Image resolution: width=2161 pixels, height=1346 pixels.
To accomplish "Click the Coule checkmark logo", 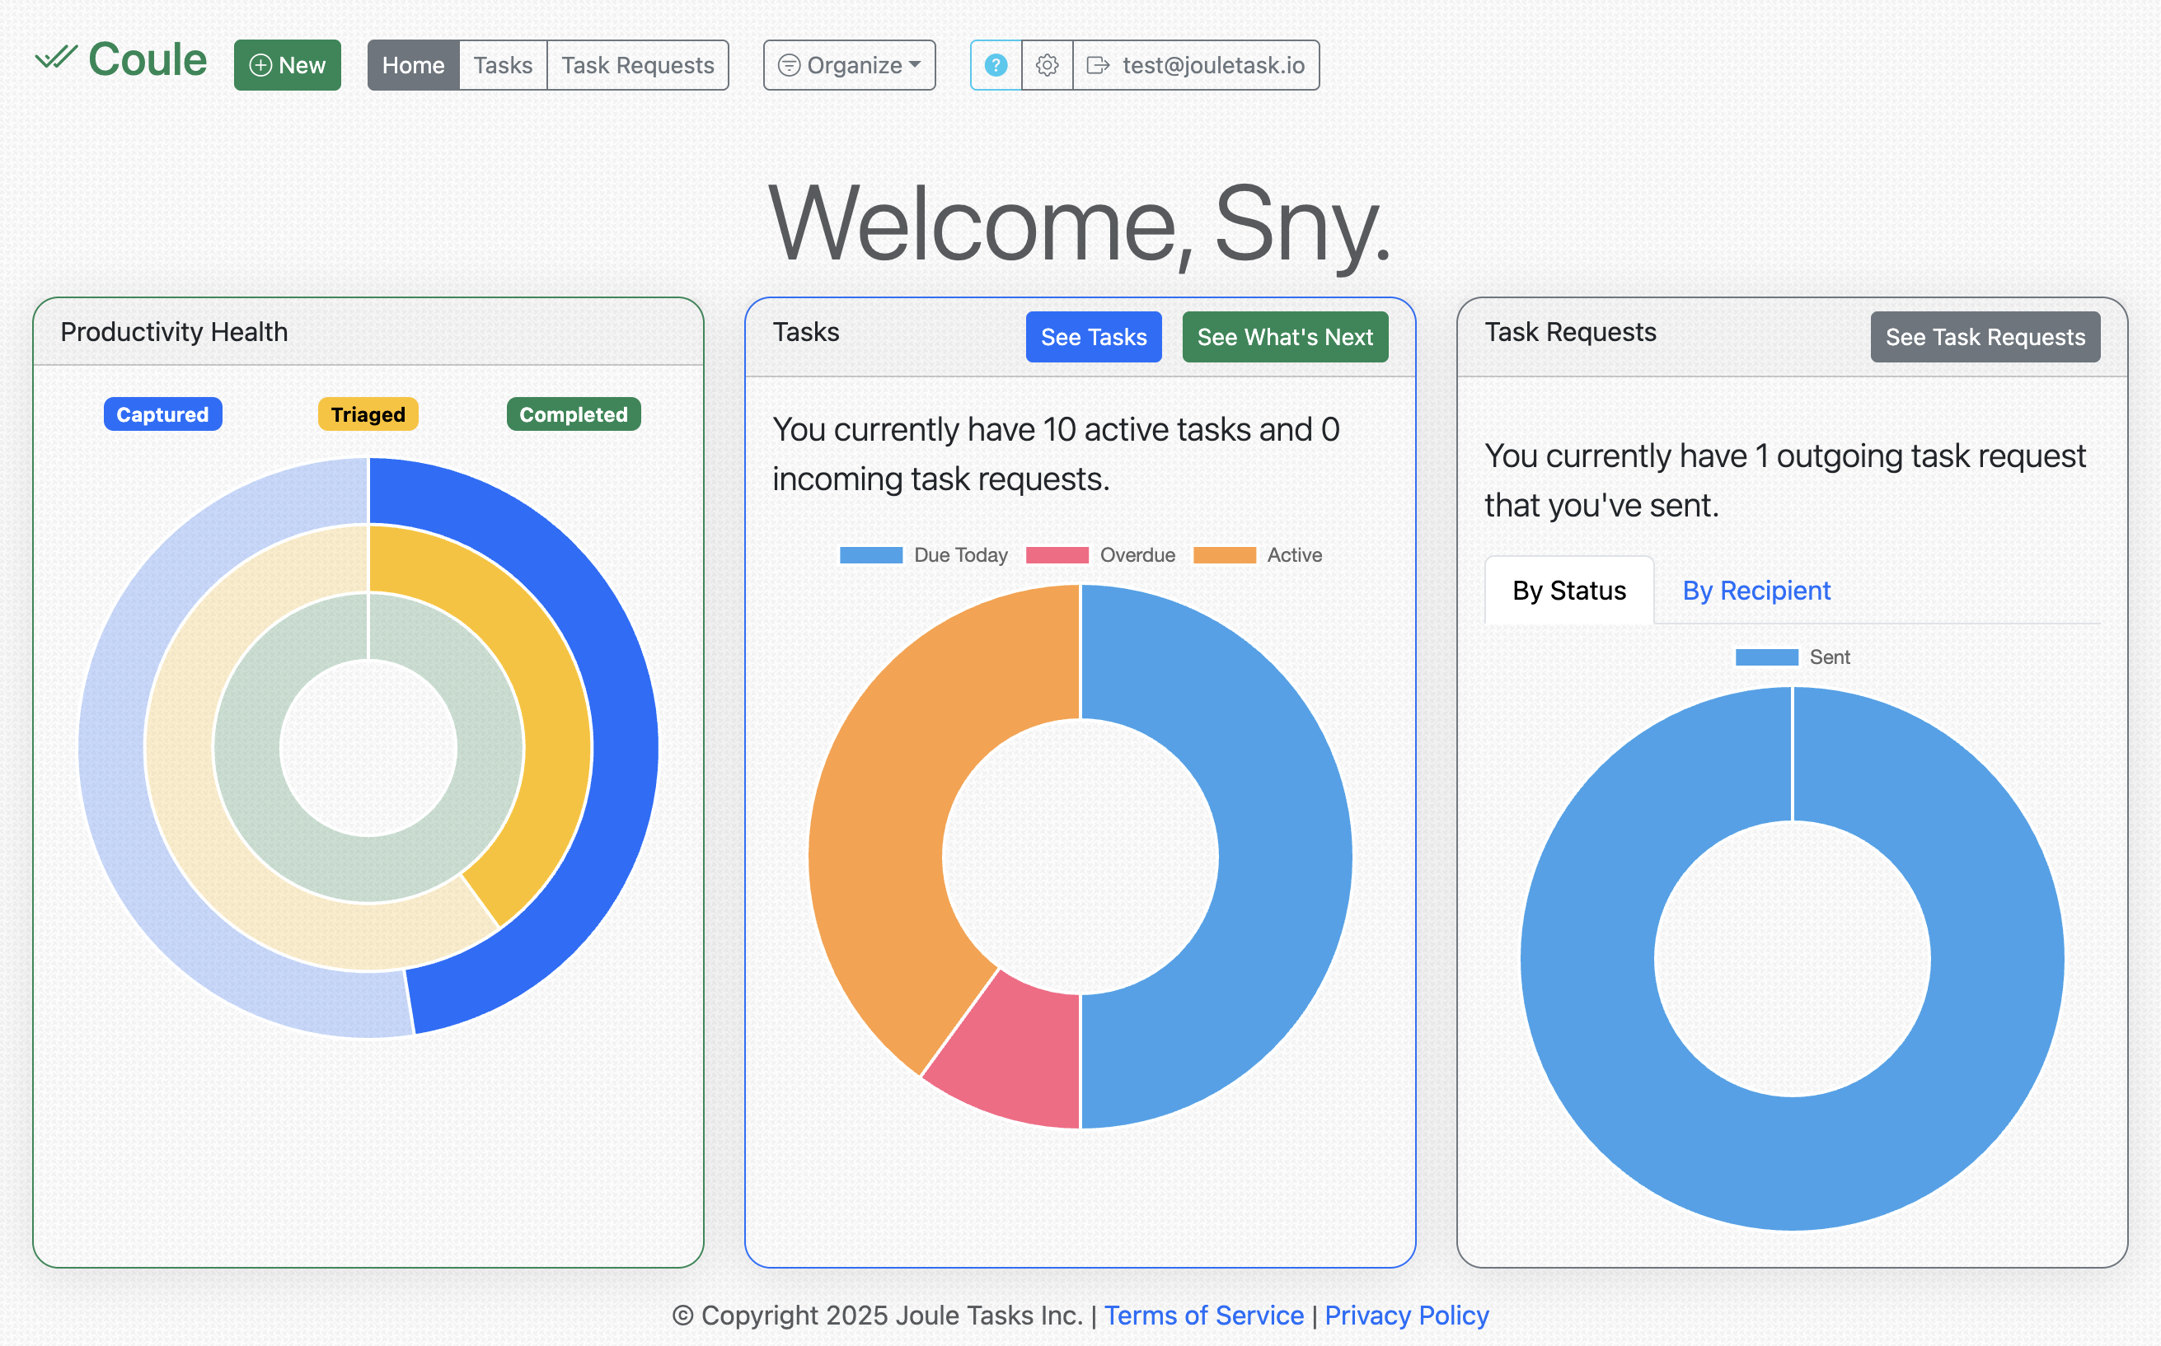I will tap(55, 59).
